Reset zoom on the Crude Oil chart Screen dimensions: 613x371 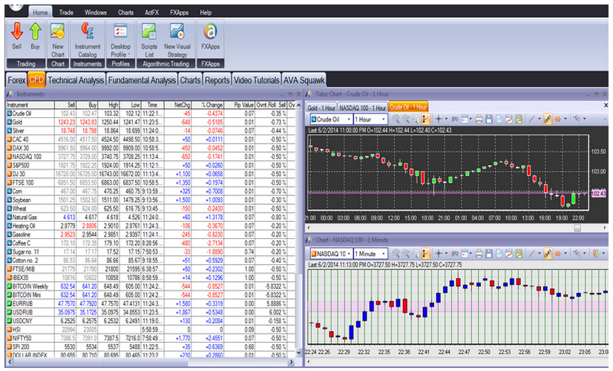tap(416, 119)
